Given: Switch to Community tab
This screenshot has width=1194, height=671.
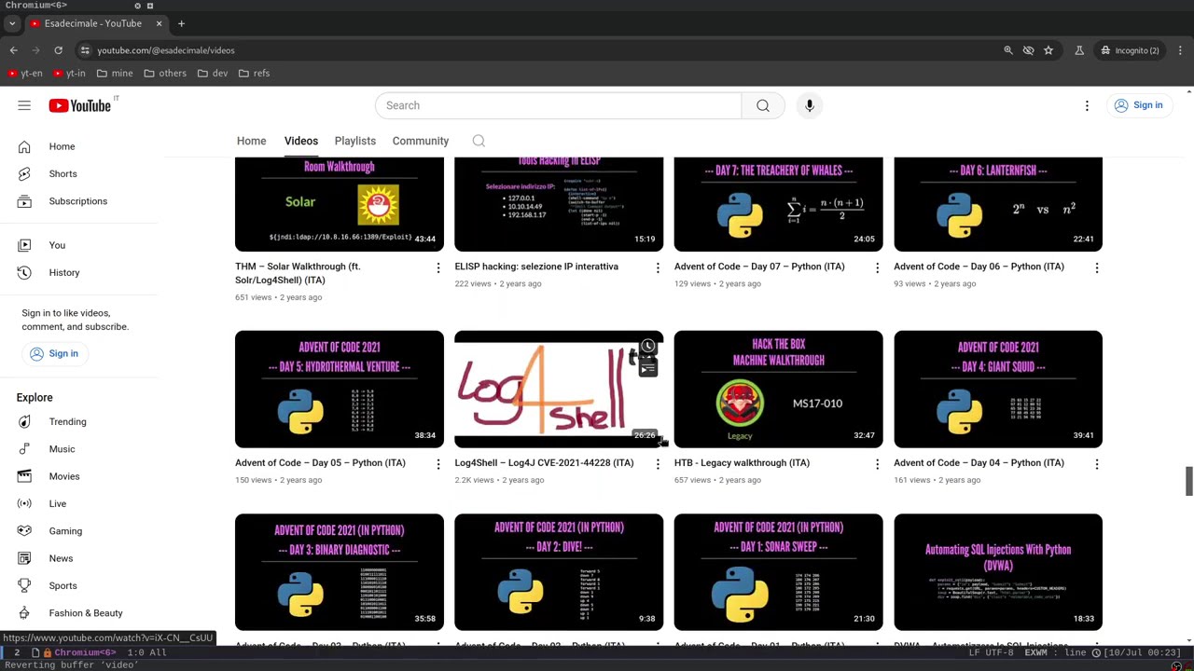Looking at the screenshot, I should [x=421, y=141].
